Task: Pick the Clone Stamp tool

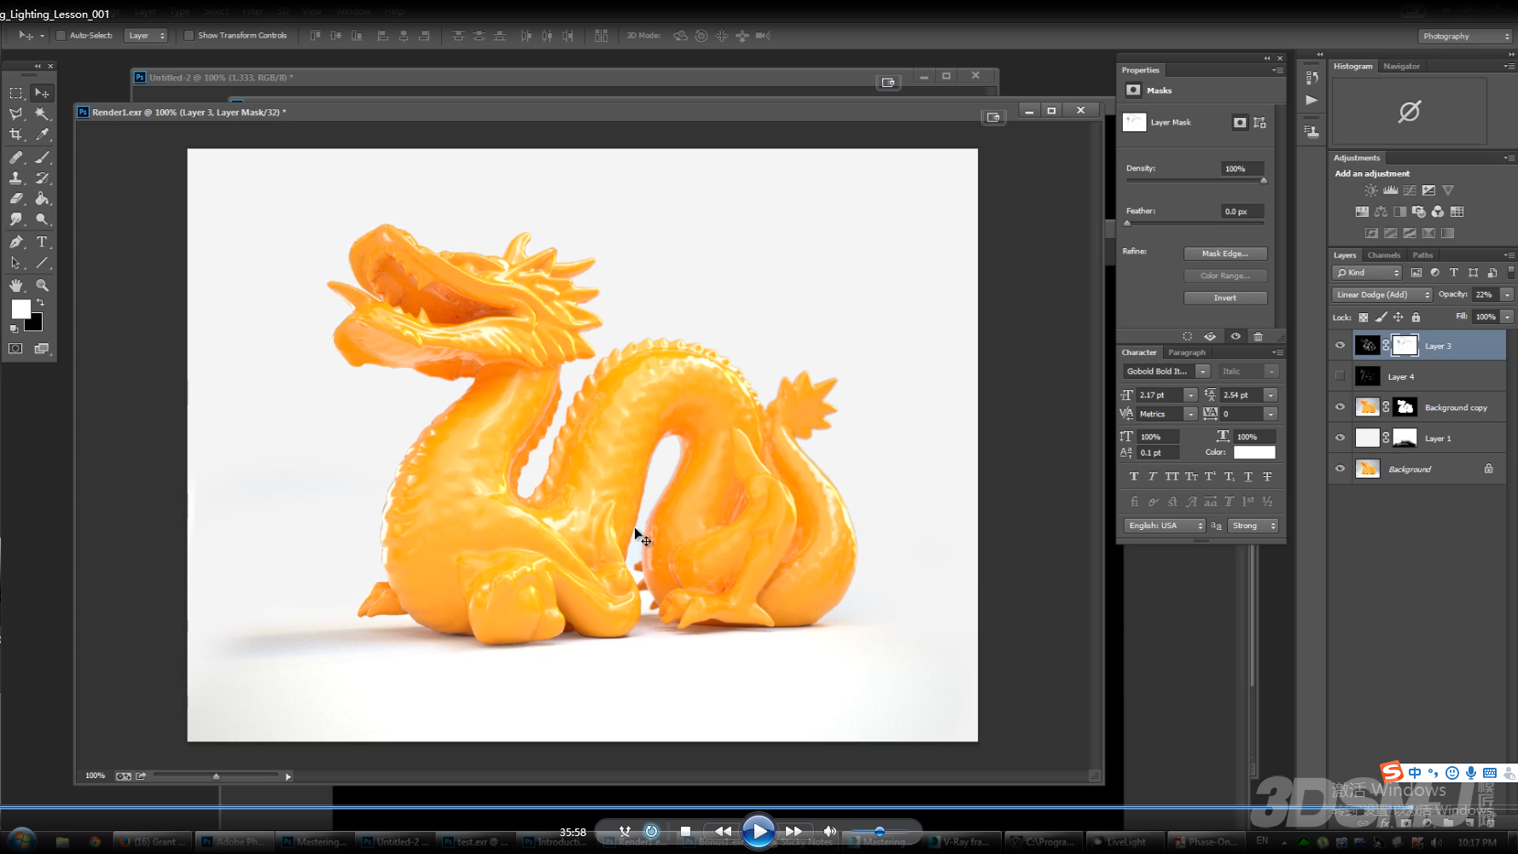Action: [x=15, y=177]
